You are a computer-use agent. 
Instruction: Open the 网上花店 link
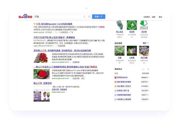coord(120,32)
